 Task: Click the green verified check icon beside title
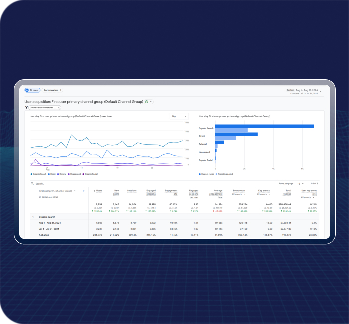(146, 101)
